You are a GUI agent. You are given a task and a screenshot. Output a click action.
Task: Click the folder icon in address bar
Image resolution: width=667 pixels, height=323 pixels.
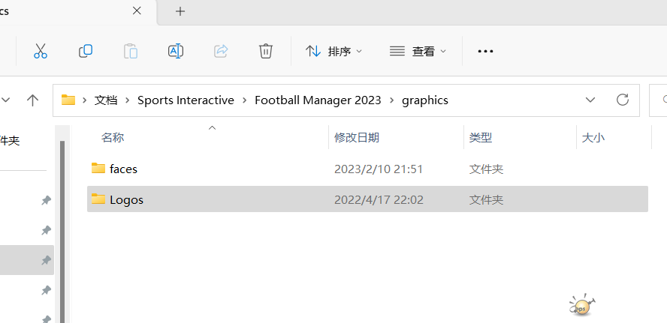pyautogui.click(x=68, y=100)
